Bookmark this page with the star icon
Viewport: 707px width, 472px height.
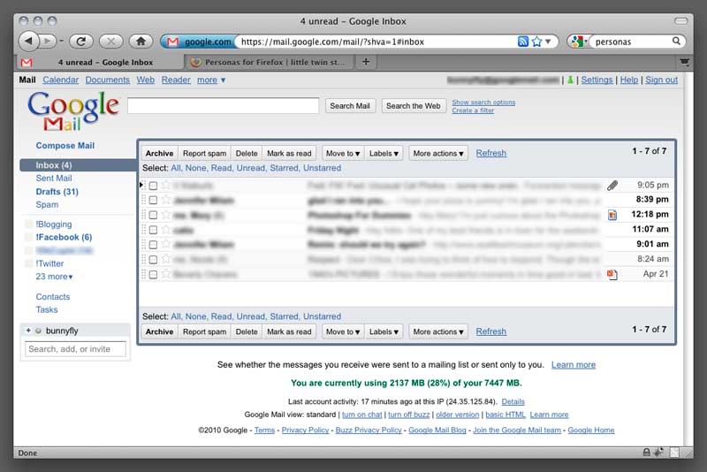(536, 42)
